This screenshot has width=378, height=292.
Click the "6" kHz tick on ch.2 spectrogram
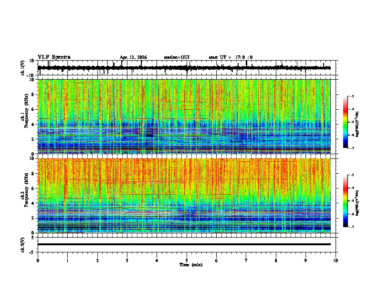(33, 188)
